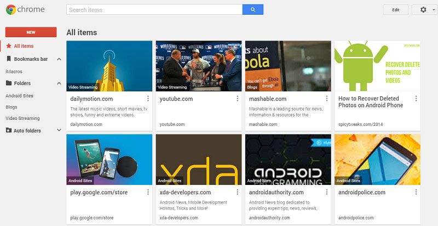Click 'The latest music videos' description text
The image size is (438, 226).
[108, 112]
